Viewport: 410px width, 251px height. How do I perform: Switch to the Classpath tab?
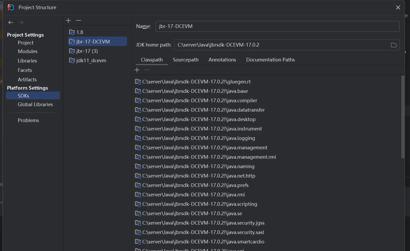(x=152, y=60)
